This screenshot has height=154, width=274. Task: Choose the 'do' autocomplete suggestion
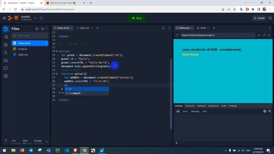(87, 89)
